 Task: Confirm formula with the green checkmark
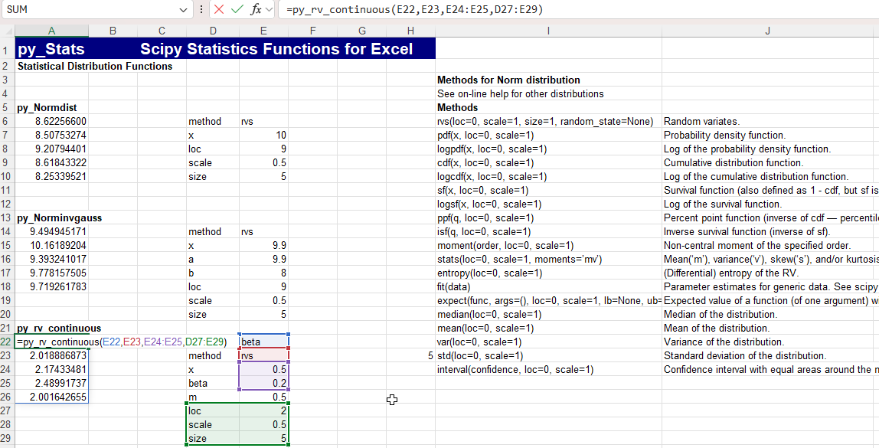click(x=237, y=9)
